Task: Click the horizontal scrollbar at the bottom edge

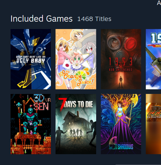Action: coord(138,164)
